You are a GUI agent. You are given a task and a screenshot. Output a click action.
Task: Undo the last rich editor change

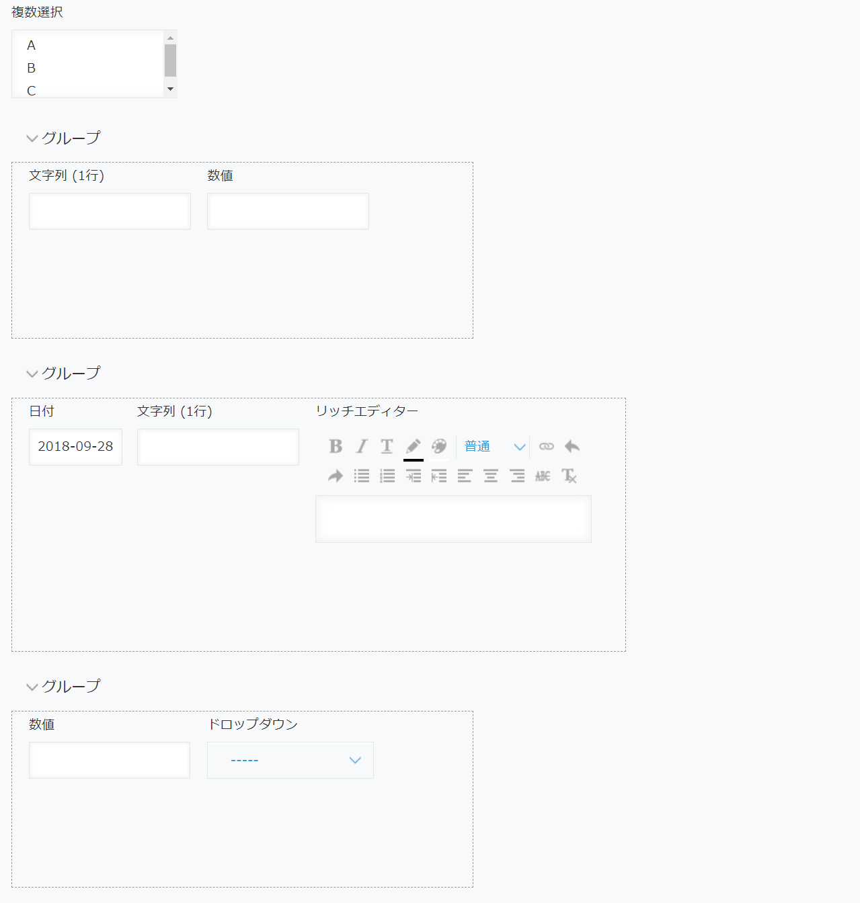[572, 446]
